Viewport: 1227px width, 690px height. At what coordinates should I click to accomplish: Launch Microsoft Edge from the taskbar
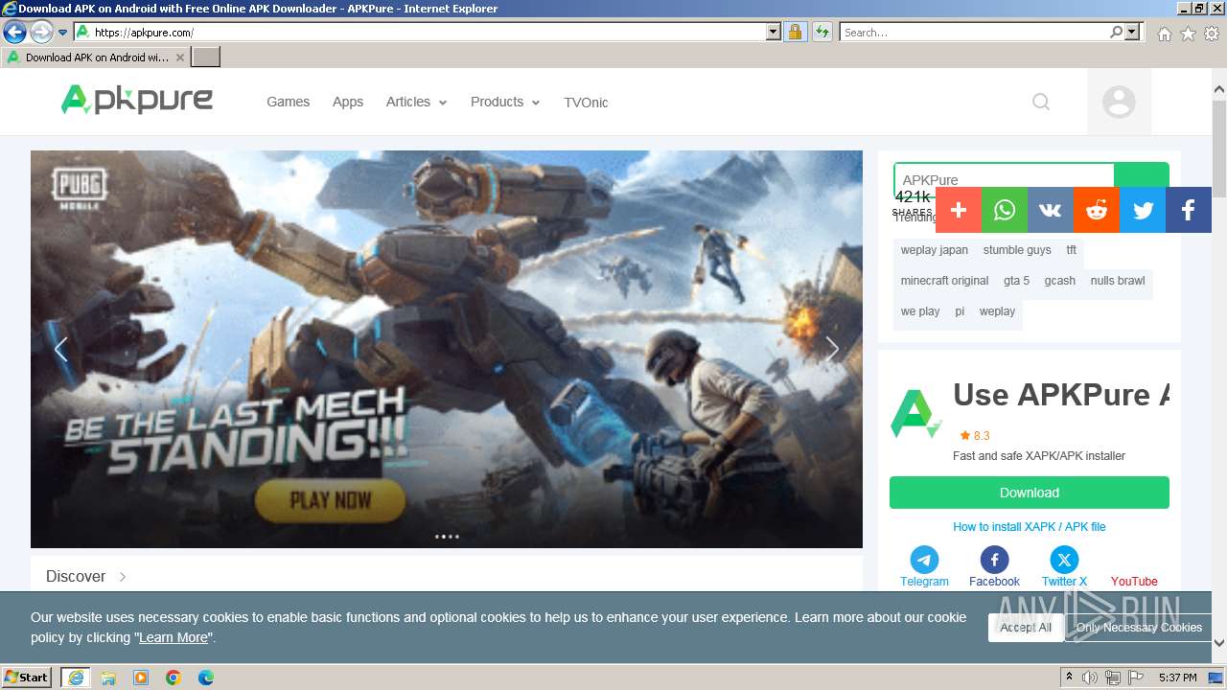pos(206,678)
